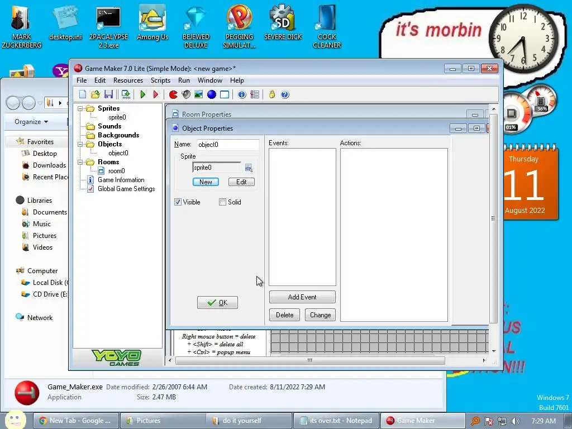Collapse the Rooms folder tree node
The height and width of the screenshot is (429, 572).
[x=80, y=162]
